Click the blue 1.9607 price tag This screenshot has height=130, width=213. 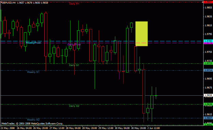[208, 118]
